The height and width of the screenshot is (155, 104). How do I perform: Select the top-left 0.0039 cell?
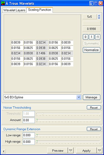(x=17, y=42)
